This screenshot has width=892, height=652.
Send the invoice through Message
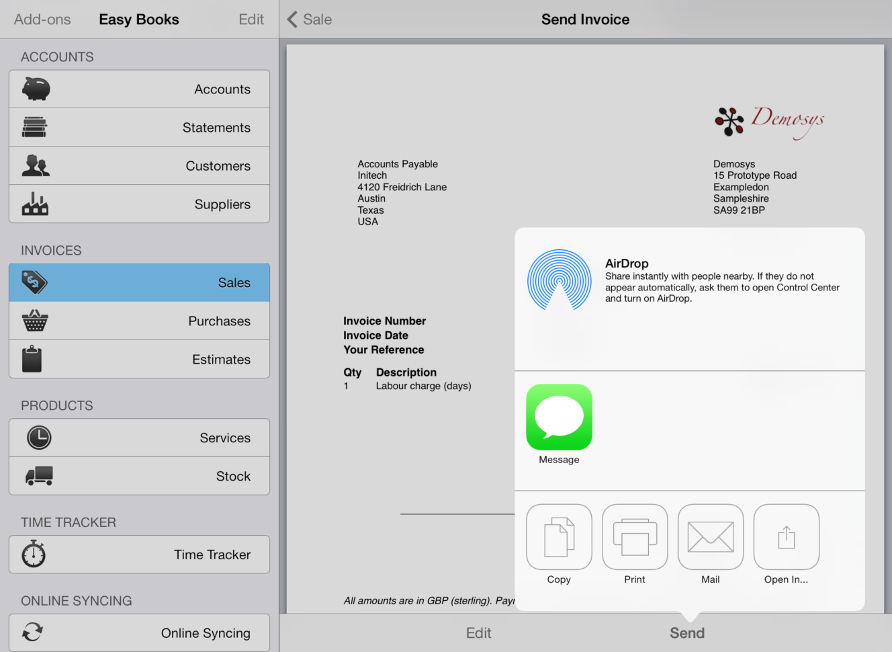[x=559, y=417]
